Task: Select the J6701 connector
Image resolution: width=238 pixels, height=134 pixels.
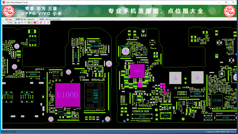Action: 142,116
